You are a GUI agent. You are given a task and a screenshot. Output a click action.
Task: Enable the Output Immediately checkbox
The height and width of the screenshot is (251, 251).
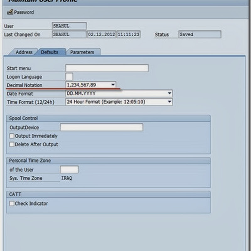coord(12,136)
